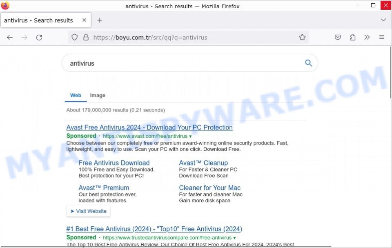Expand trustedantiviruscompare.com ad URL dropdown arrow
Screen dimensions: 392x248
[234, 238]
